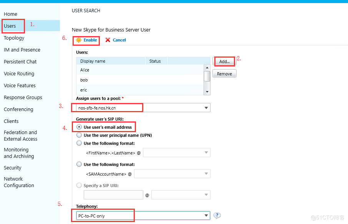The height and width of the screenshot is (224, 348).
Task: Select Specify a SIP URI radio button
Action: (x=79, y=185)
